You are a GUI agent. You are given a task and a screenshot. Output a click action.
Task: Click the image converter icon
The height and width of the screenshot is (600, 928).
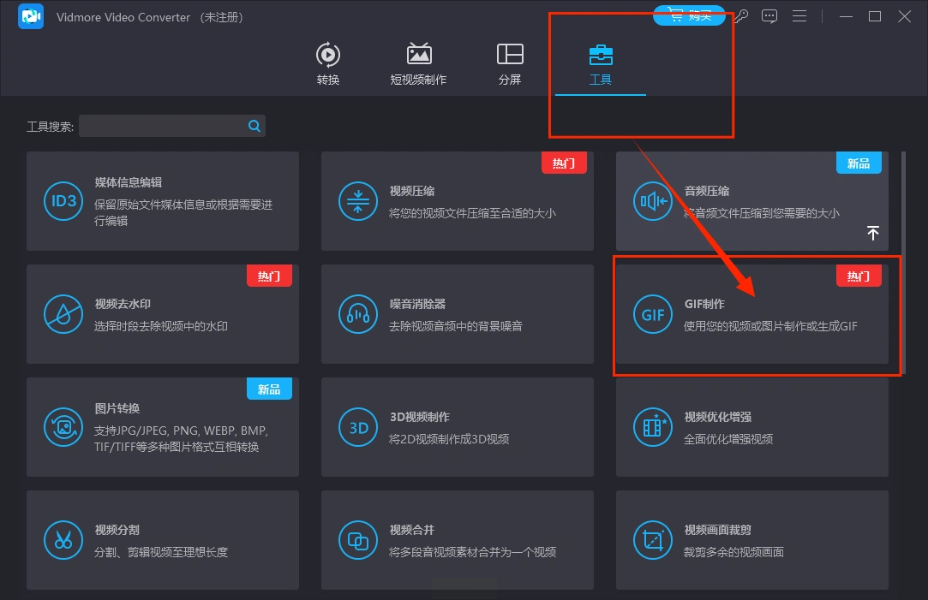63,427
